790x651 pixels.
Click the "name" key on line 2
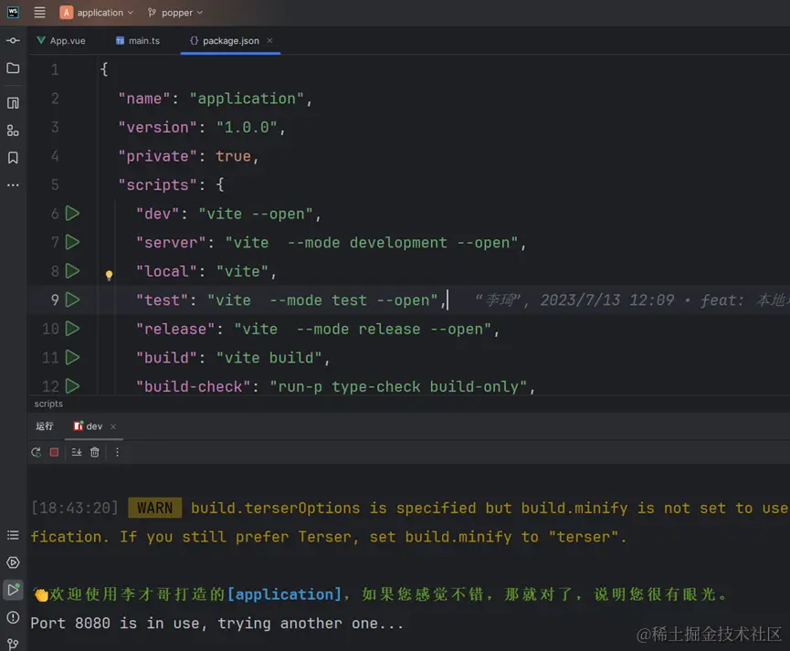(144, 99)
